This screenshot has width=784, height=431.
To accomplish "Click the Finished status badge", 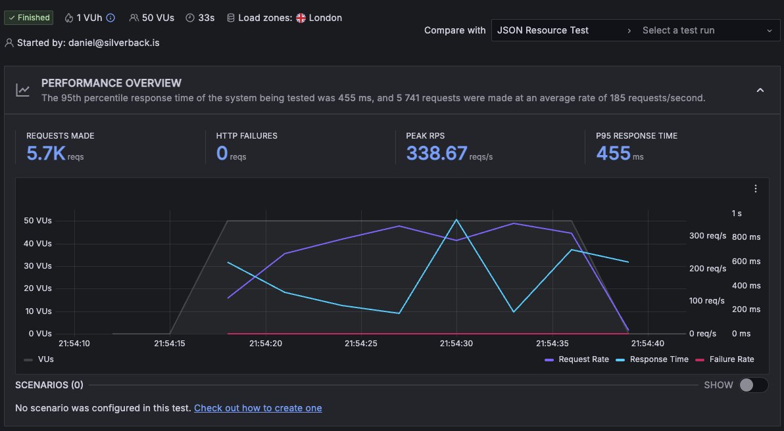I will pos(29,18).
